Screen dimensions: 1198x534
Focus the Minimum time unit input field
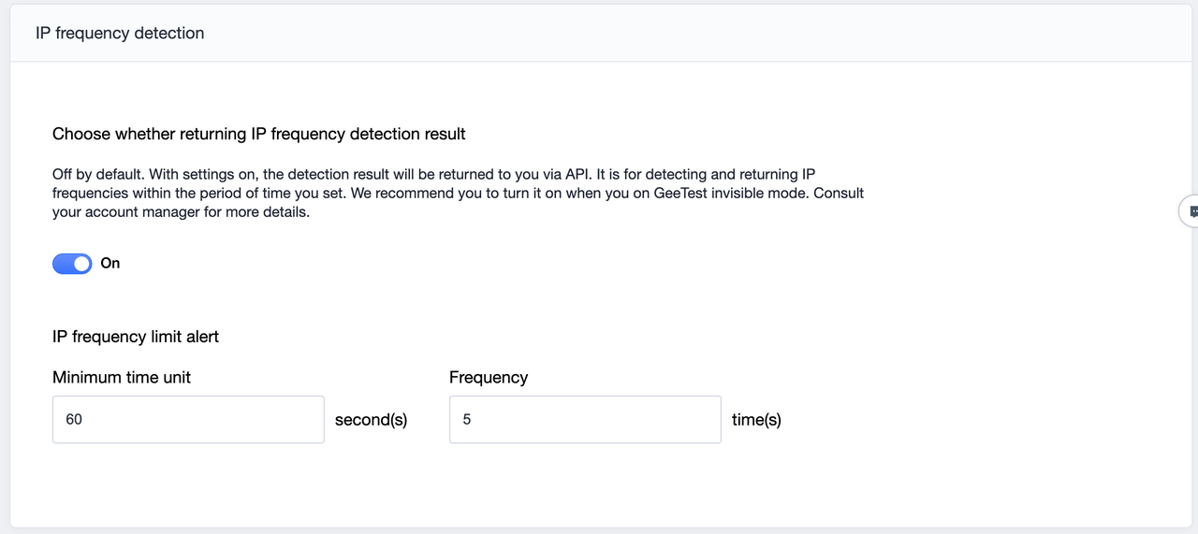tap(188, 420)
